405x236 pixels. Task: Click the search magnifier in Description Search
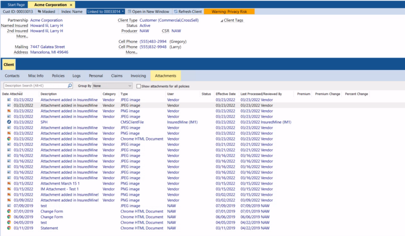(x=69, y=85)
